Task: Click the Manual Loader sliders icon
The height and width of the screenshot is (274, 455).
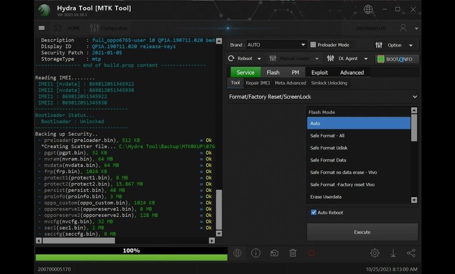Action: 272,58
